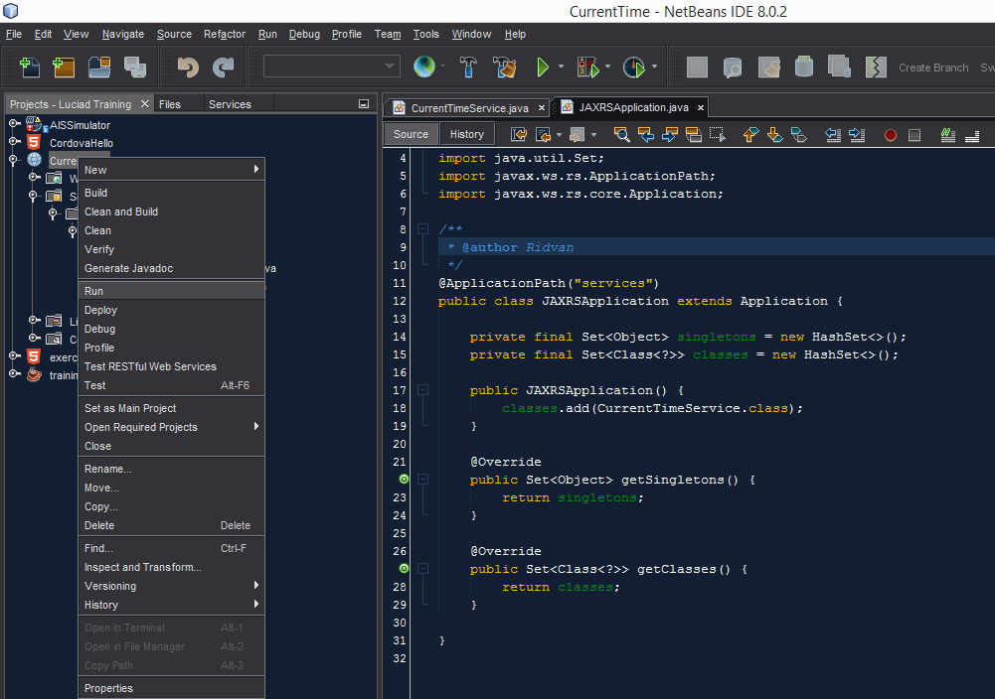
Task: Toggle Bookmark icon in editor toolbar
Action: pos(798,134)
